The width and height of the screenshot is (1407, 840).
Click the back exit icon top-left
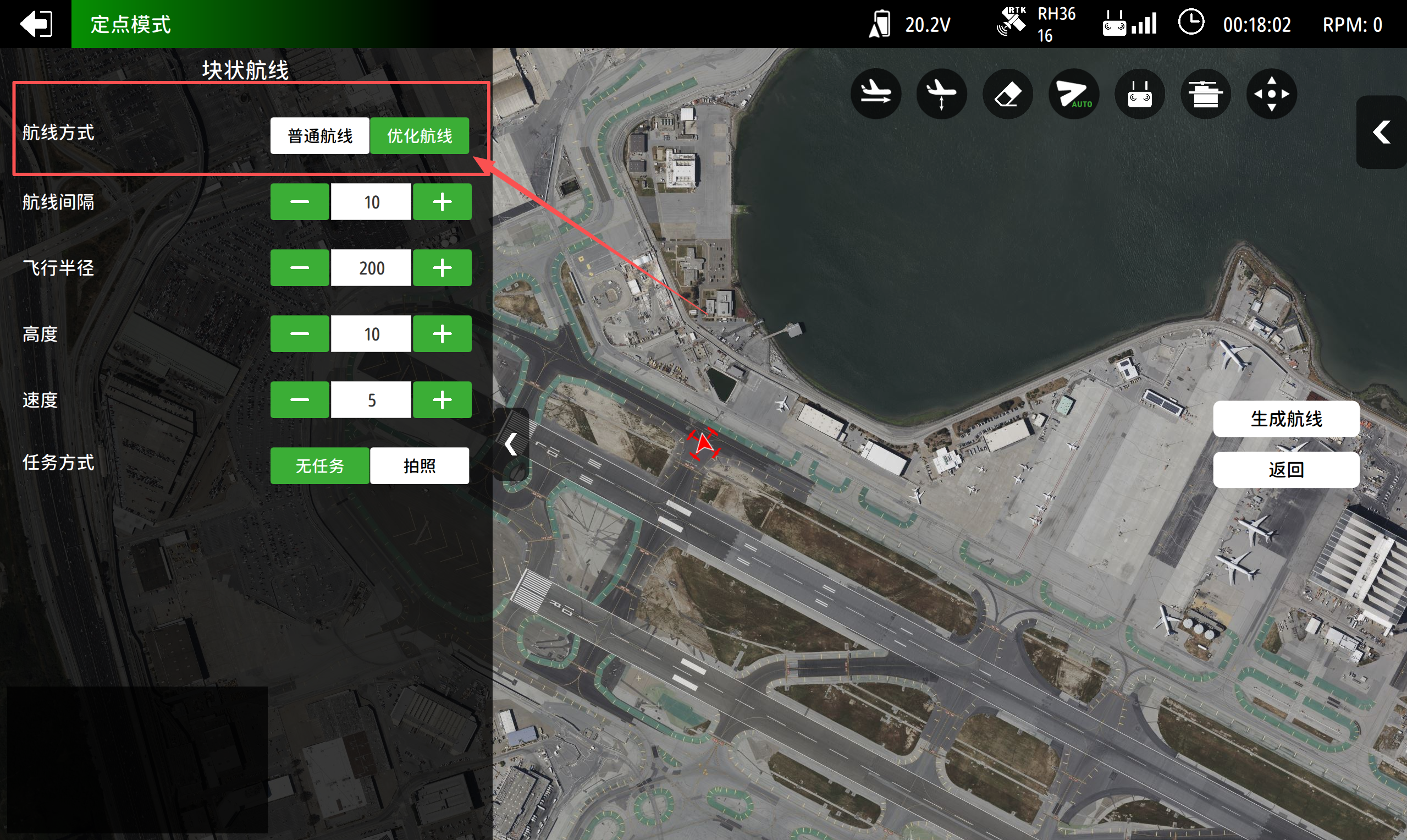tap(36, 24)
